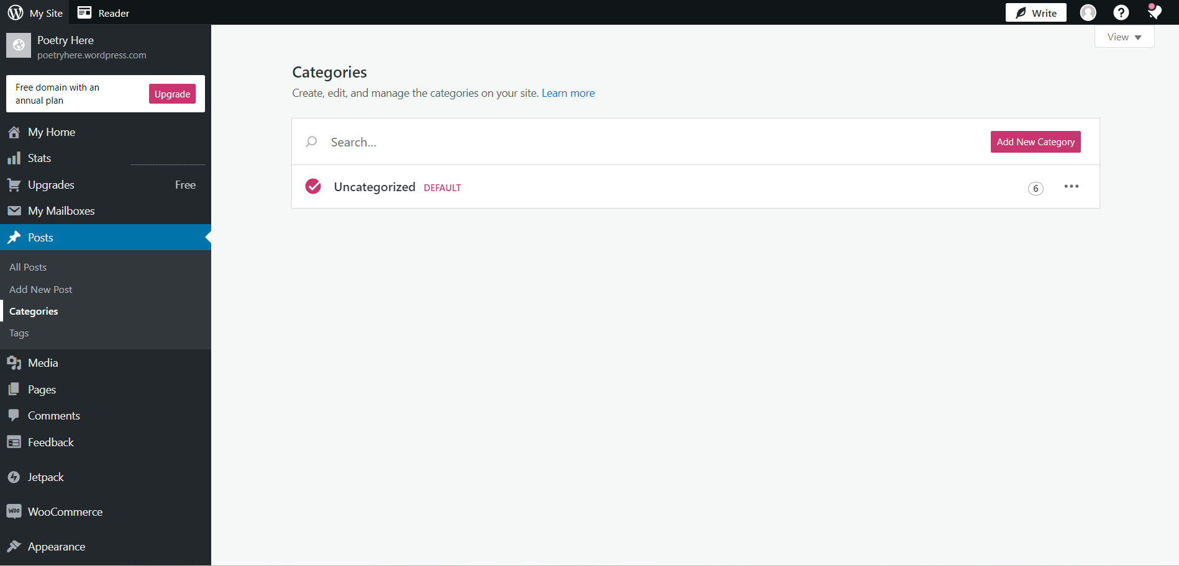
Task: Open Reader text in top bar
Action: tap(114, 13)
